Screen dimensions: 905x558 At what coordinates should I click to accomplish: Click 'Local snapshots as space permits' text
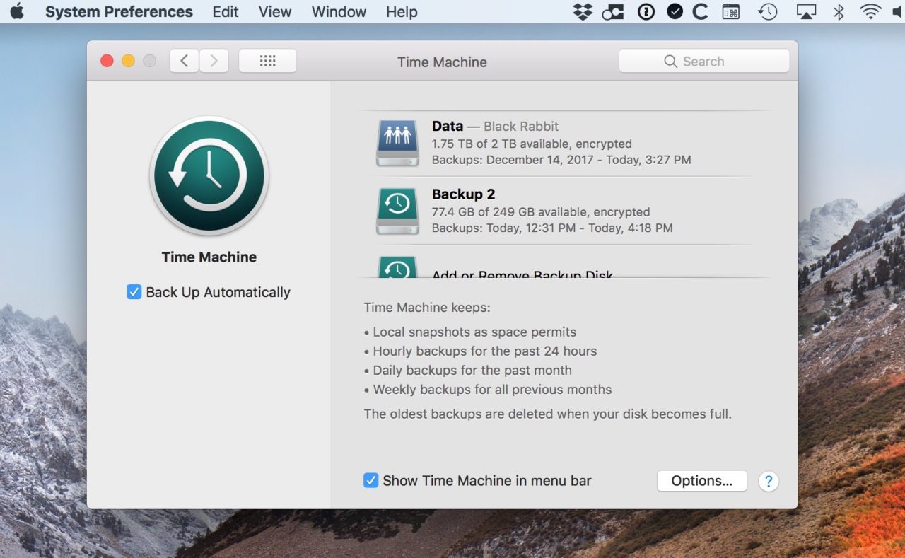pyautogui.click(x=474, y=332)
